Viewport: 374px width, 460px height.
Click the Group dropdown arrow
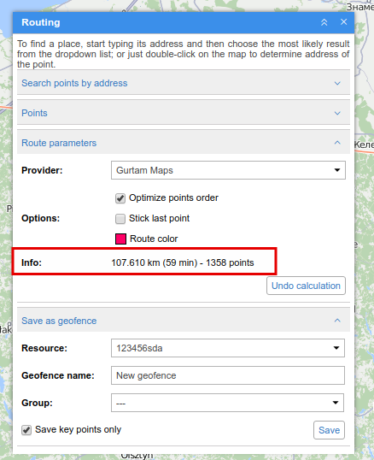(x=336, y=403)
